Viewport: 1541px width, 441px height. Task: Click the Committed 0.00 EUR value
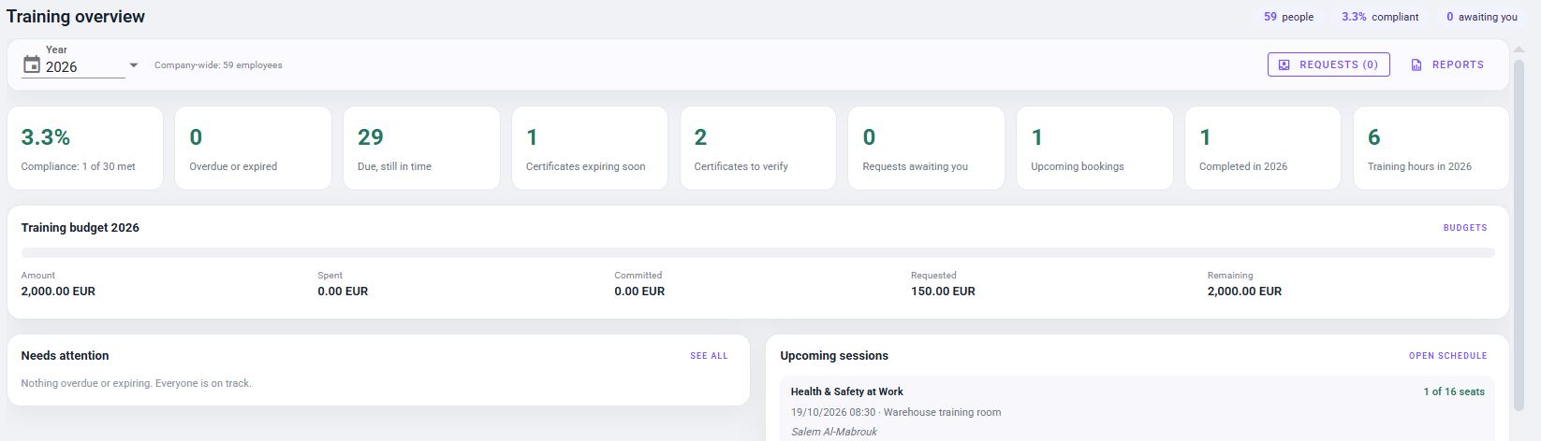639,292
